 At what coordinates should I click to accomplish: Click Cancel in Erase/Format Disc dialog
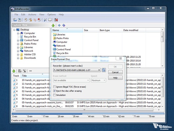coord(115,72)
